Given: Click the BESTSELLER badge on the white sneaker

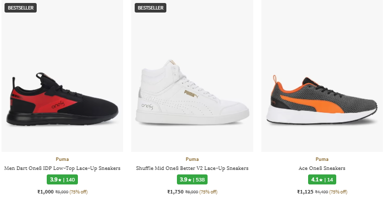Looking at the screenshot, I should (x=151, y=8).
